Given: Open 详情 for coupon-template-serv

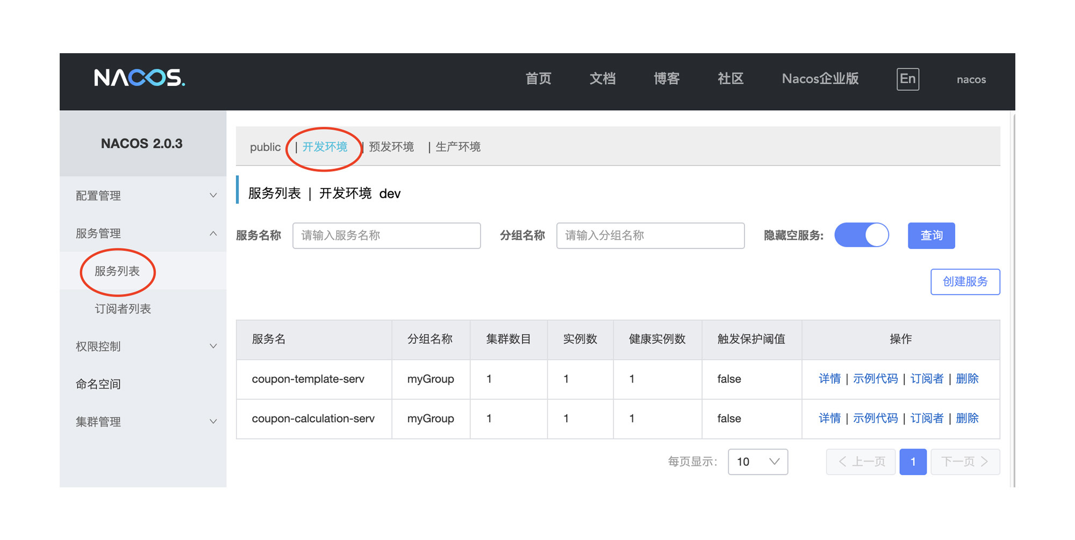Looking at the screenshot, I should (829, 379).
